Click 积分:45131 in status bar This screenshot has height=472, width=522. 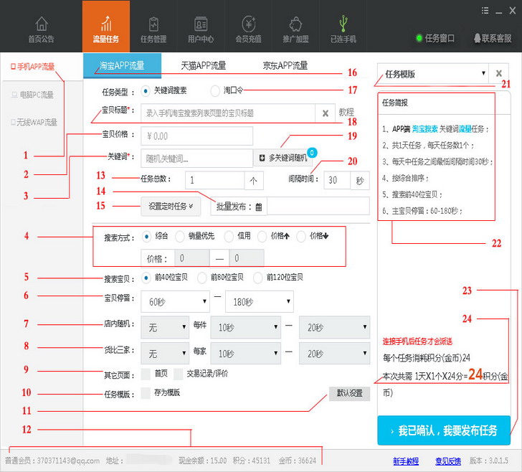(252, 461)
